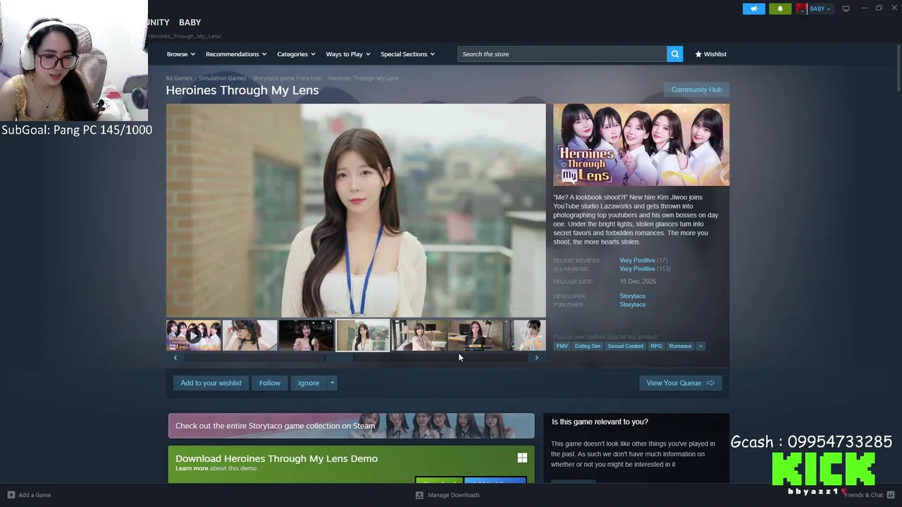This screenshot has width=902, height=507.
Task: Click into the Search the store field
Action: point(562,54)
